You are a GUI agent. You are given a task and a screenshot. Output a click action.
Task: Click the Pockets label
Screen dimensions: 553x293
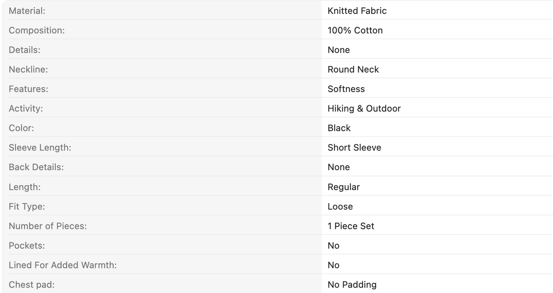(x=27, y=245)
